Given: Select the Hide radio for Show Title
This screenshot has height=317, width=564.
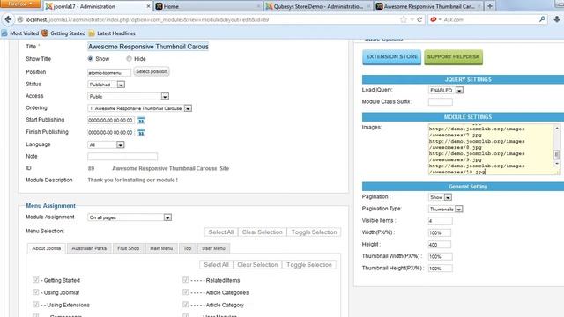Looking at the screenshot, I should (129, 59).
